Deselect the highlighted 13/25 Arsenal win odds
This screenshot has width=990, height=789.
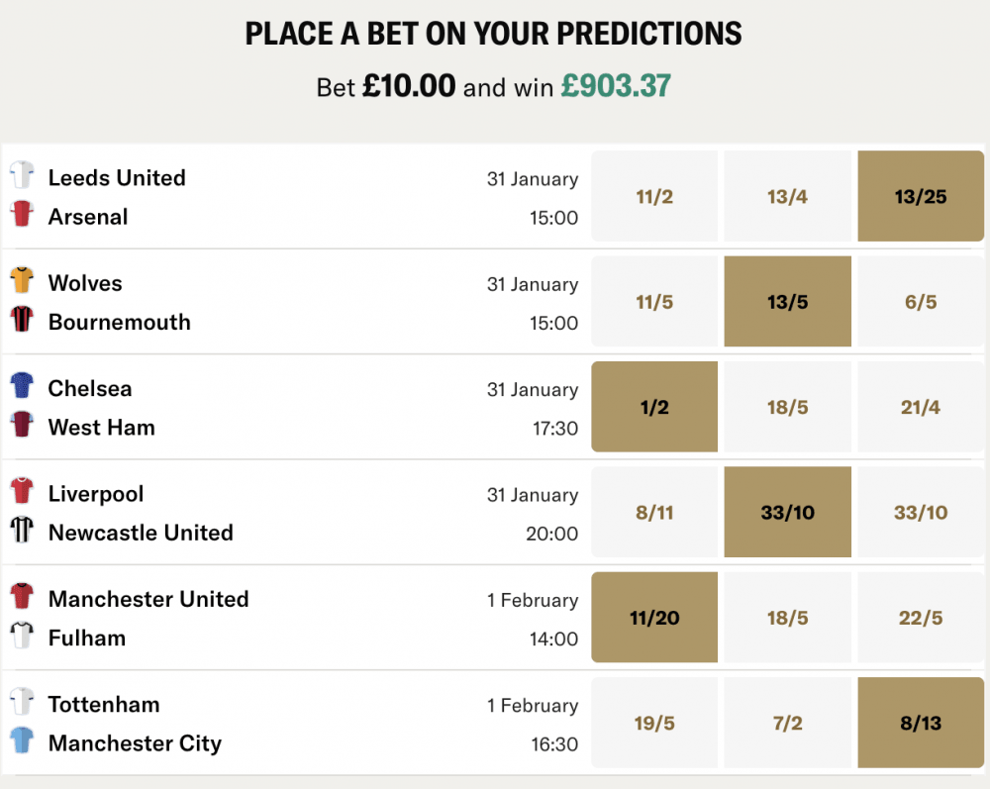(920, 196)
